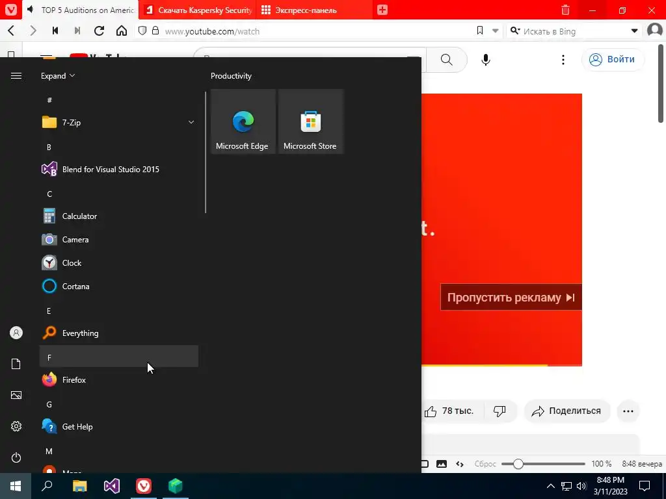Click the Windows Start button
The image size is (666, 499).
coord(16,486)
